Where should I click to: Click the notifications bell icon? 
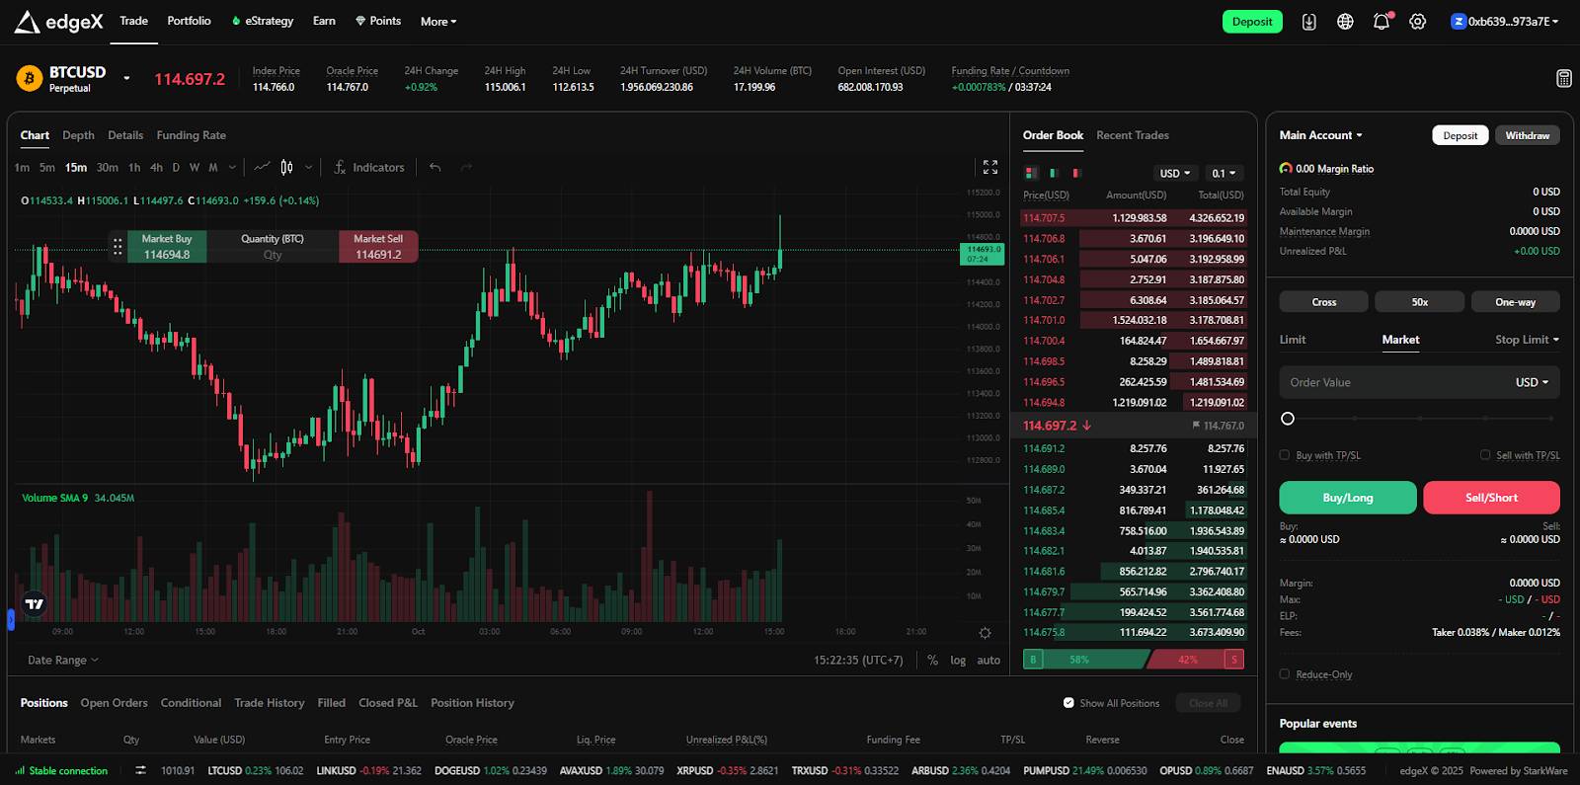tap(1381, 22)
